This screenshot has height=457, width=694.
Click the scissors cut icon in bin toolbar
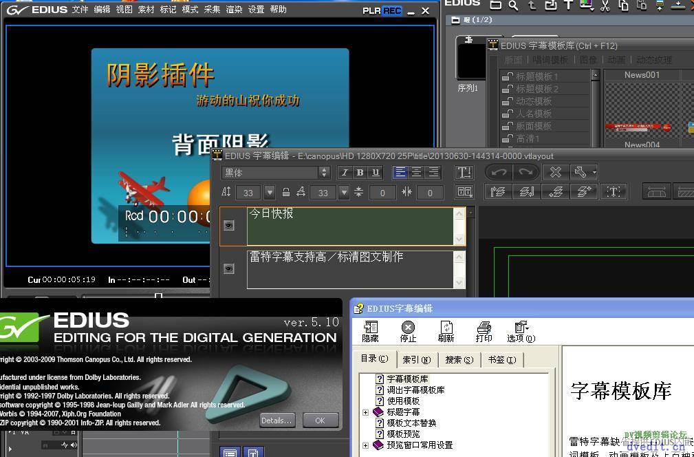[605, 6]
